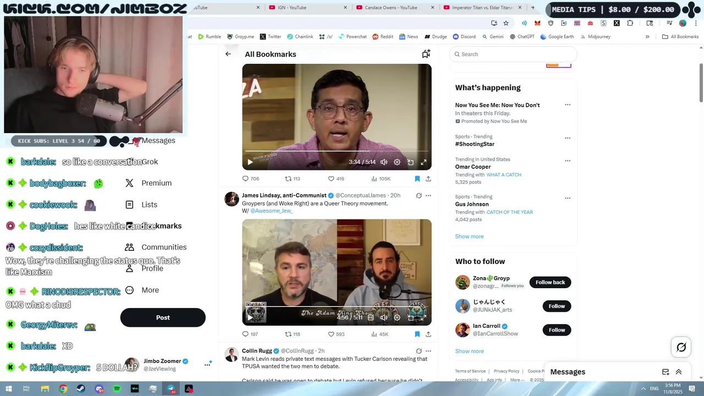Open the WHAT A CATCH trending link
This screenshot has width=704, height=396.
pyautogui.click(x=504, y=175)
